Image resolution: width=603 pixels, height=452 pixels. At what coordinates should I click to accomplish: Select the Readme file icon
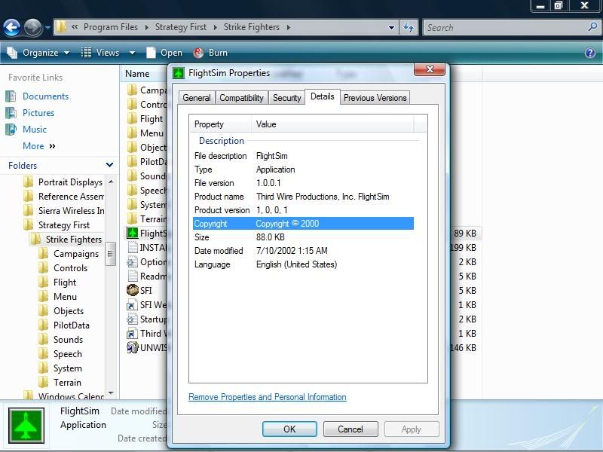[x=133, y=276]
